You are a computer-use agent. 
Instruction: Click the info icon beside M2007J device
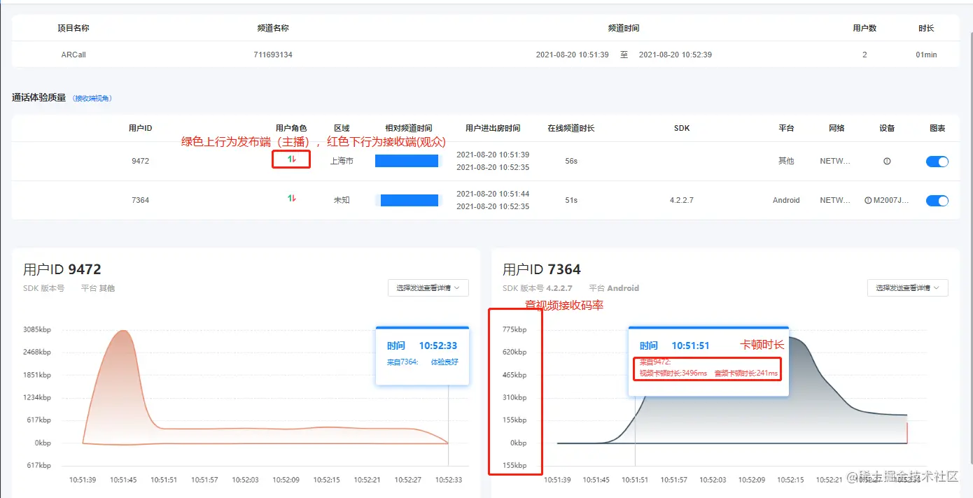[x=868, y=200]
